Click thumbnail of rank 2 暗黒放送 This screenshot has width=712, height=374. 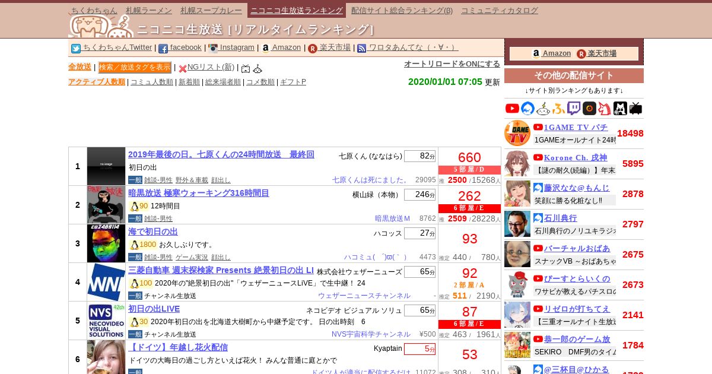point(106,205)
